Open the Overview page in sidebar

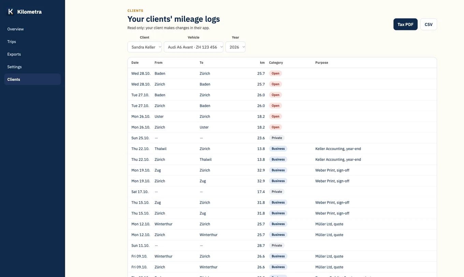coord(32,29)
